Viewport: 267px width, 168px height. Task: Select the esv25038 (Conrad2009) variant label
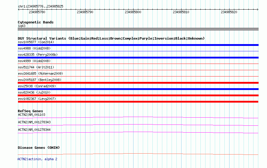click(x=37, y=86)
